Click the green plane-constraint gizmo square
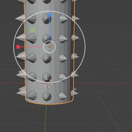 point(32,30)
